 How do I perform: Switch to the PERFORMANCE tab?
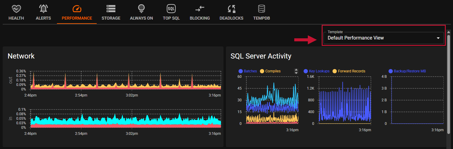77,18
